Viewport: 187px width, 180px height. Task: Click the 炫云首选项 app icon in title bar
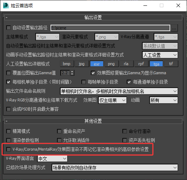tap(6, 5)
